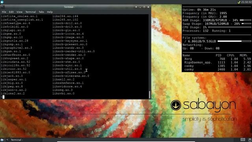Click libxcb-iccem.so.4 entry
Image resolution: width=252 pixels, height=142 pixels.
[68, 34]
